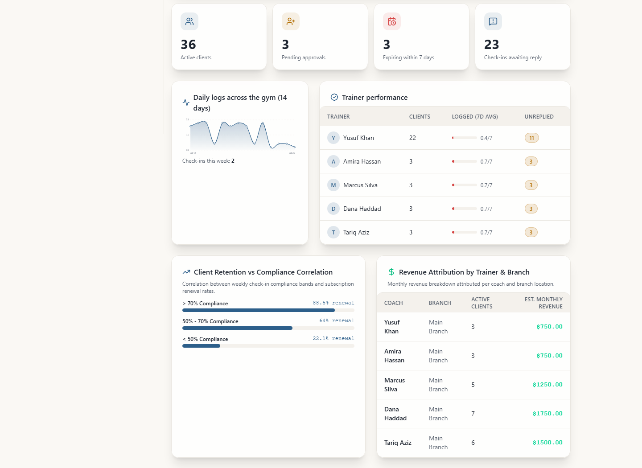Click Tariq Aziz's T avatar
This screenshot has height=468, width=642.
tap(333, 232)
